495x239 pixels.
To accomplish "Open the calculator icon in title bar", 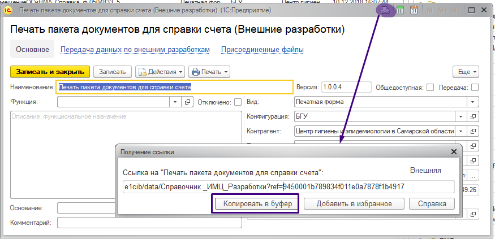I will [x=401, y=10].
